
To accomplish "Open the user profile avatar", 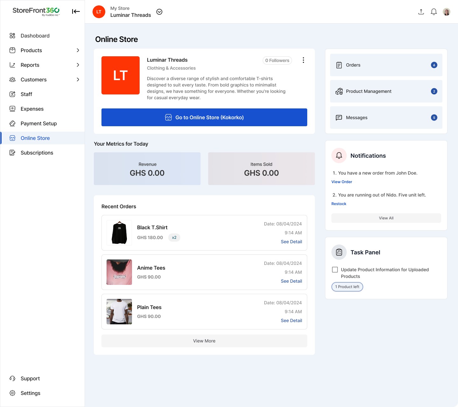I will click(x=447, y=12).
